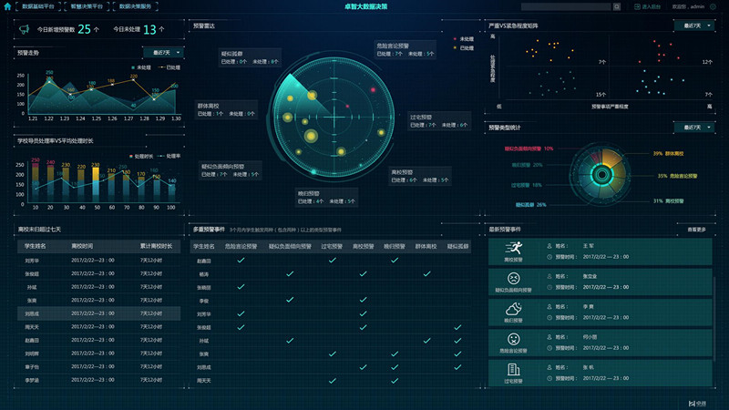Click the clock icon in 张立业 alert card
The width and height of the screenshot is (729, 410).
pyautogui.click(x=549, y=287)
